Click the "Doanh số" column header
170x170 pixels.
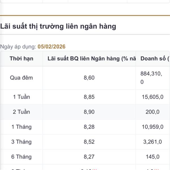154,59
